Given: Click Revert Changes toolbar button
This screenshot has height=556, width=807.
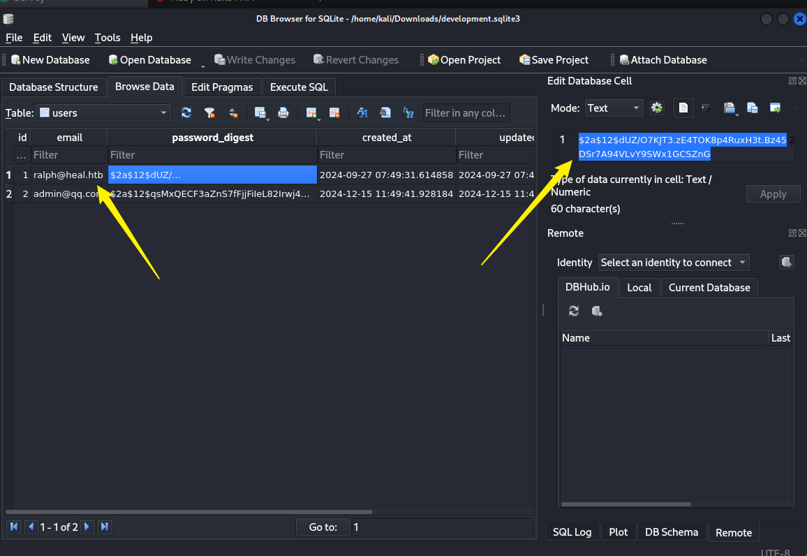Looking at the screenshot, I should 356,59.
